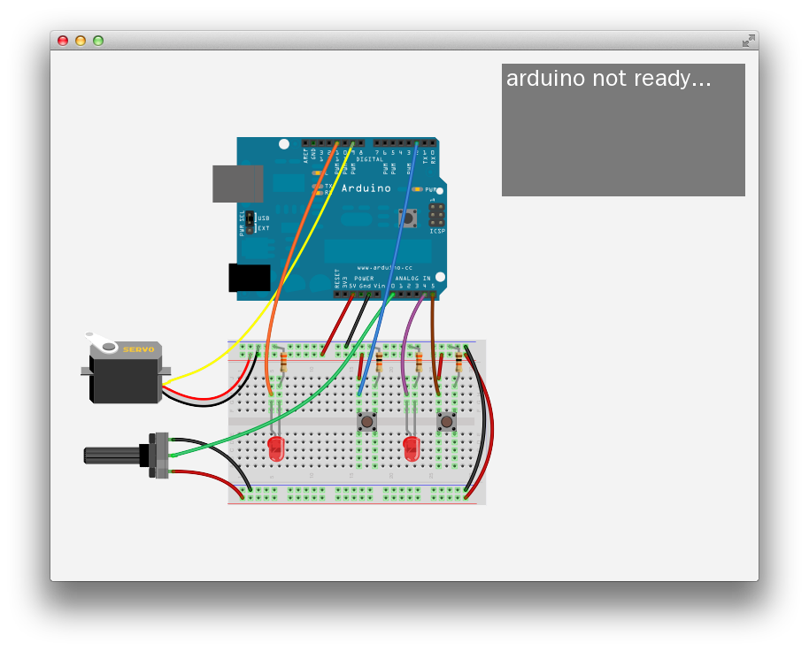This screenshot has width=809, height=651.
Task: Click the red LED near the potentiometer
Action: tap(274, 449)
